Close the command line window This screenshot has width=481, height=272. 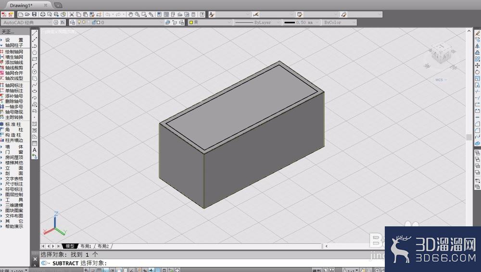(35, 259)
